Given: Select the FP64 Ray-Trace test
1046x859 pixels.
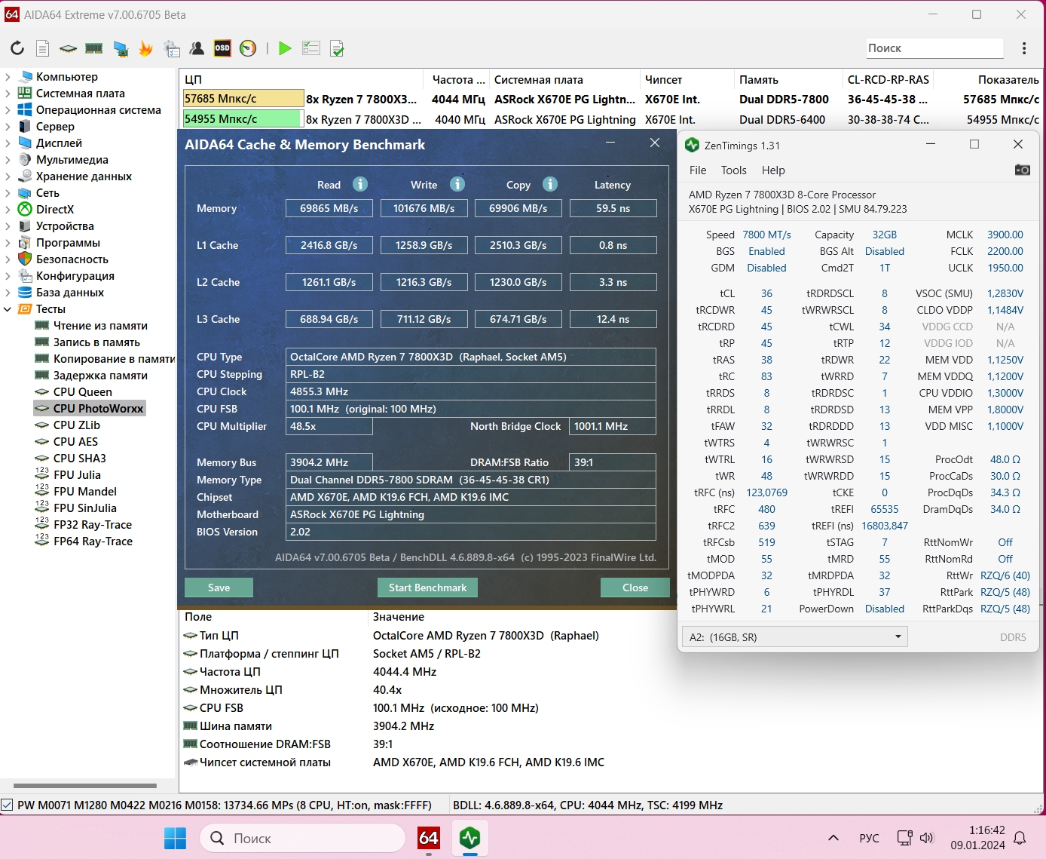Looking at the screenshot, I should [93, 541].
